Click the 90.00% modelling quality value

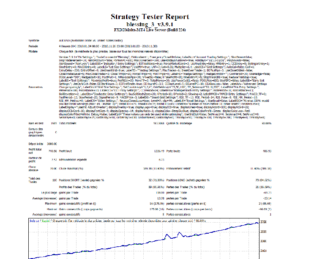pyautogui.click(x=267, y=123)
